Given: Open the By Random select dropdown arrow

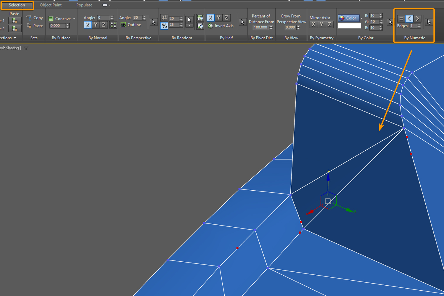Looking at the screenshot, I should [189, 26].
